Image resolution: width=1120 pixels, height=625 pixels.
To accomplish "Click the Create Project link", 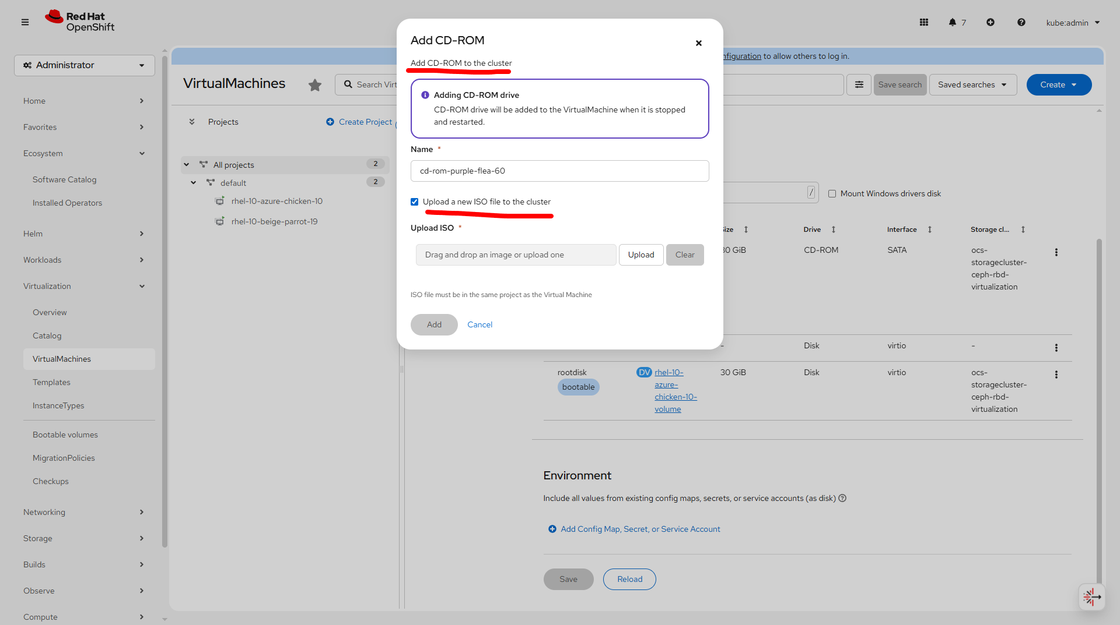I will click(x=359, y=122).
